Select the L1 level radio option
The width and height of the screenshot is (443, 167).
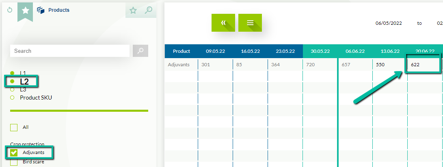tap(12, 73)
